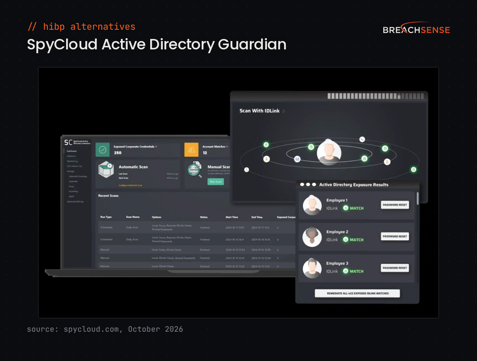Click the Active Directory Exposure Results title
Image resolution: width=477 pixels, height=361 pixels.
pos(354,185)
